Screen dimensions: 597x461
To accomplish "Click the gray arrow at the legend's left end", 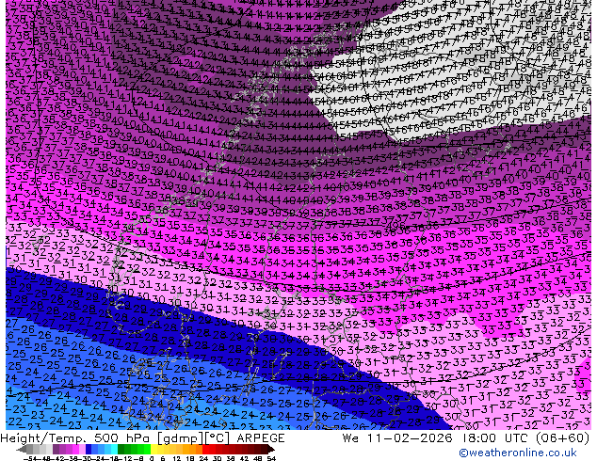I will point(22,449).
